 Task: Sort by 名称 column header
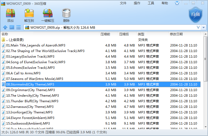[50, 34]
